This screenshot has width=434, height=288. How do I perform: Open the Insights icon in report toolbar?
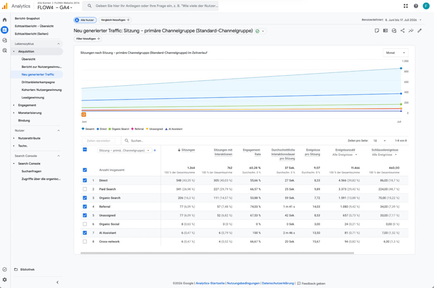click(x=394, y=31)
